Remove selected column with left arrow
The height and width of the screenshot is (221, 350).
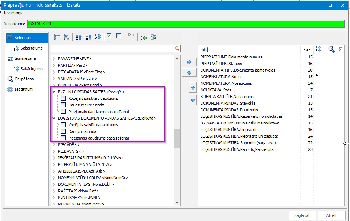pyautogui.click(x=189, y=73)
